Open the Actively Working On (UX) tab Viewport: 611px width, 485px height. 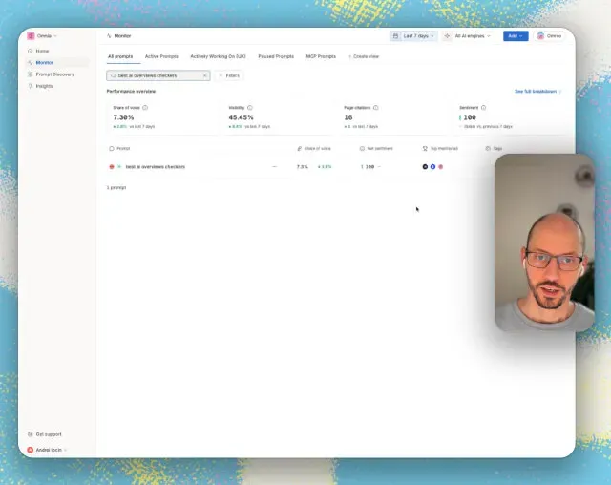pyautogui.click(x=218, y=56)
